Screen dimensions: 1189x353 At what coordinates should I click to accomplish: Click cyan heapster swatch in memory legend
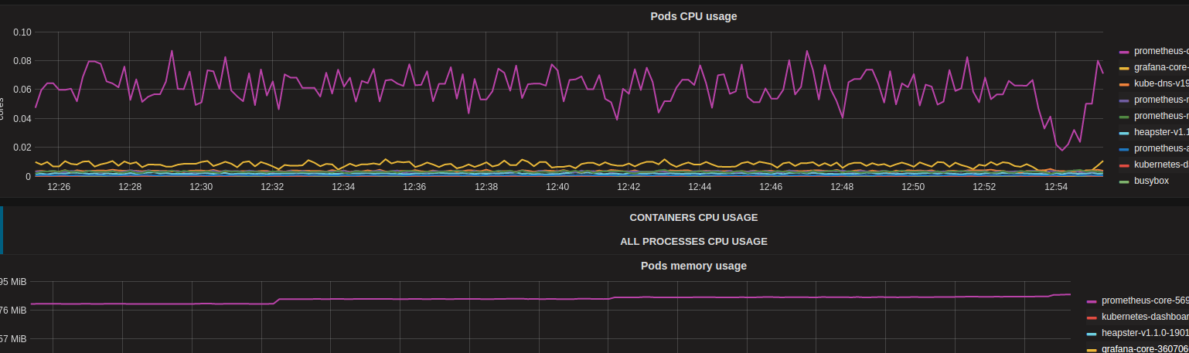[1092, 333]
